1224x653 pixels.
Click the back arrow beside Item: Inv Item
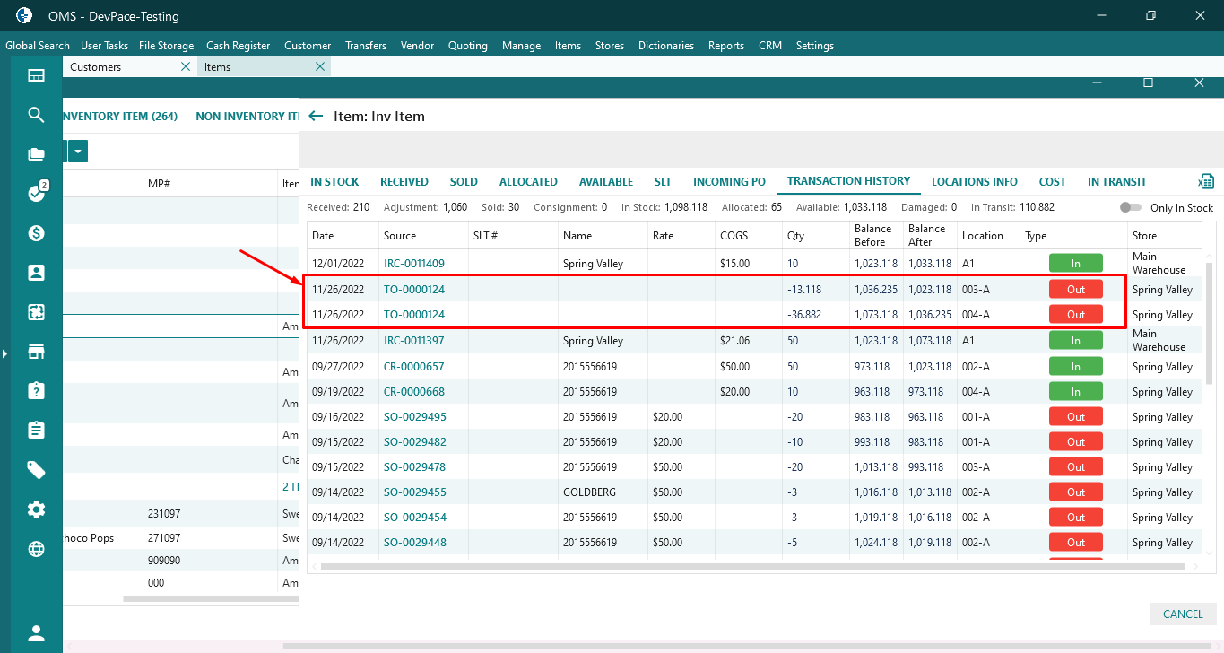tap(315, 116)
